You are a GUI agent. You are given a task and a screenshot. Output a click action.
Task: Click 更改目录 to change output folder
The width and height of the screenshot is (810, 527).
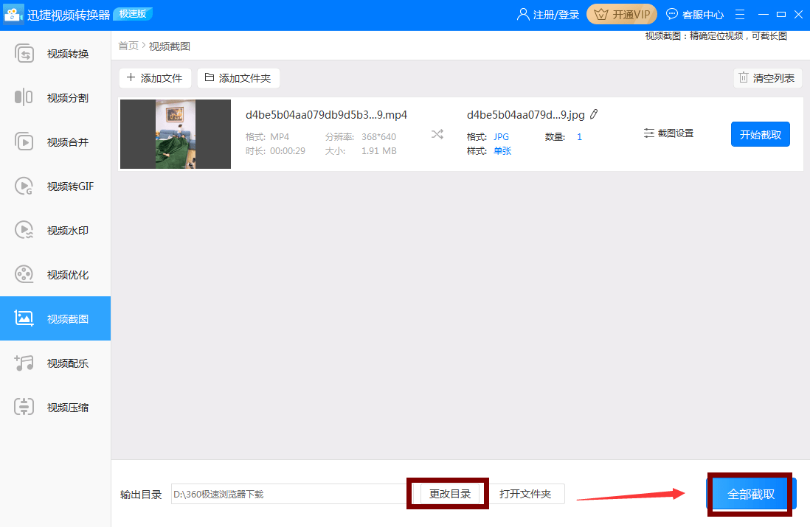click(450, 494)
